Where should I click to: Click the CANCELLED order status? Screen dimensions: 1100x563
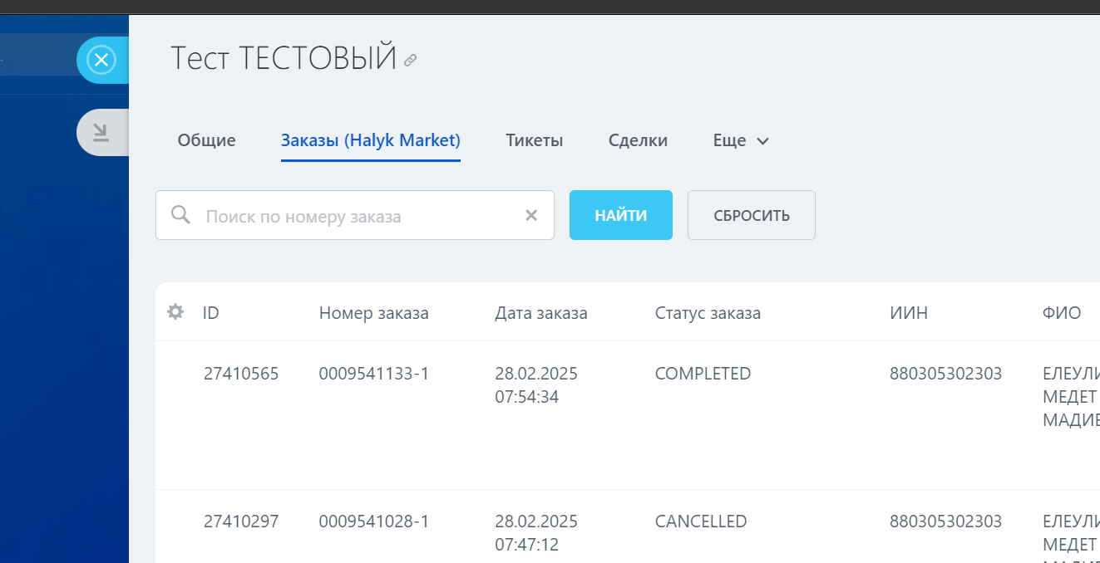[700, 521]
